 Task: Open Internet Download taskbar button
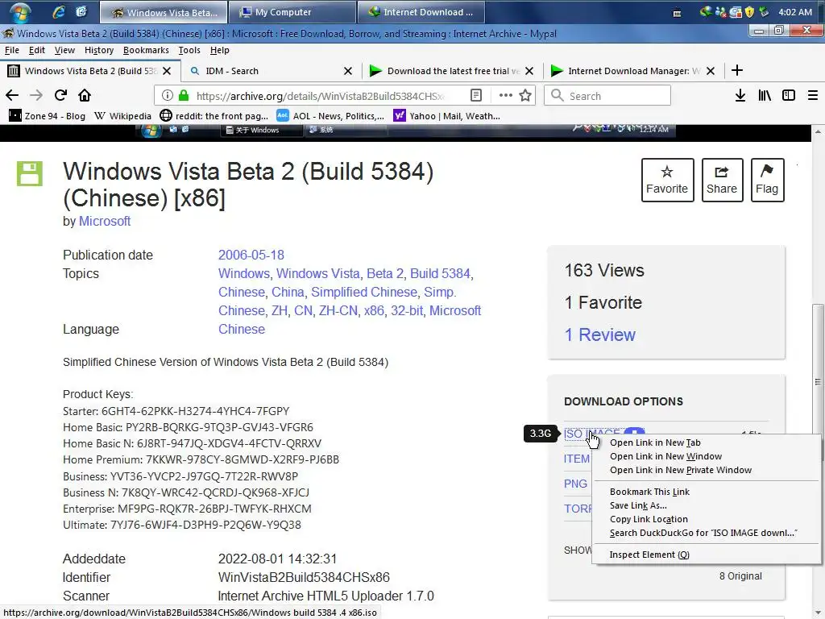421,12
